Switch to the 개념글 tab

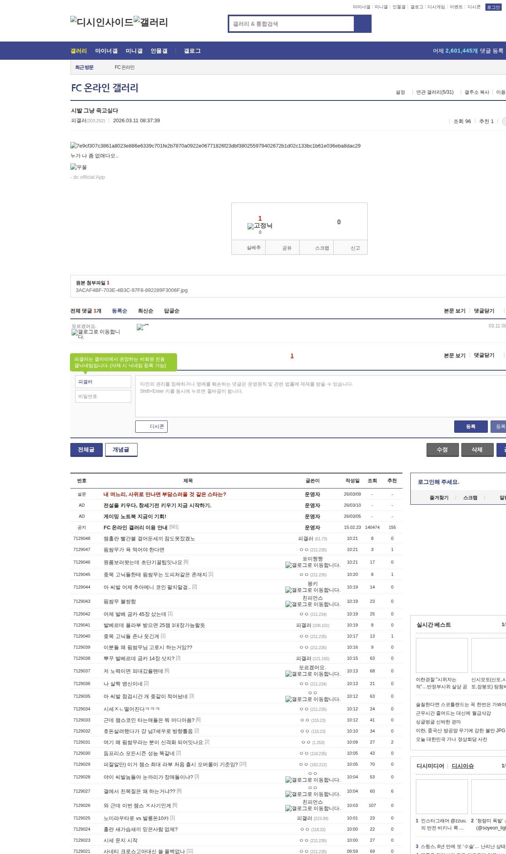[x=121, y=450]
